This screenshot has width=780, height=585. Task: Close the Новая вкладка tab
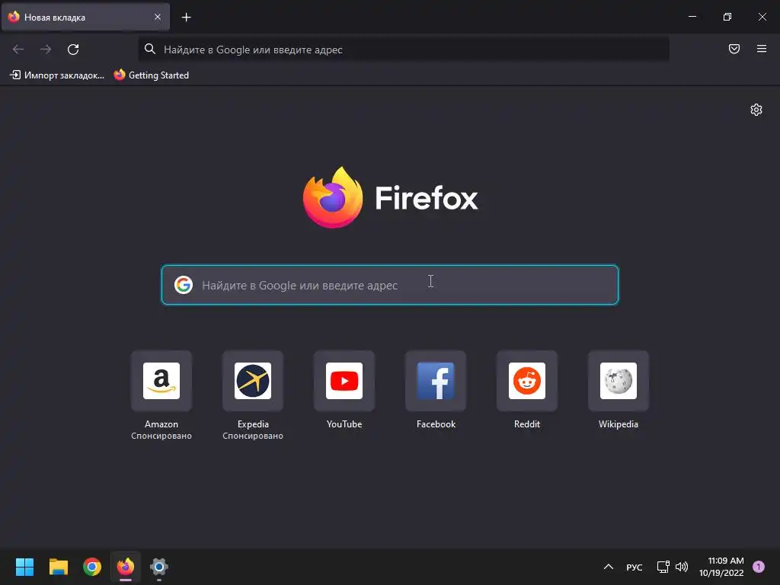[157, 17]
